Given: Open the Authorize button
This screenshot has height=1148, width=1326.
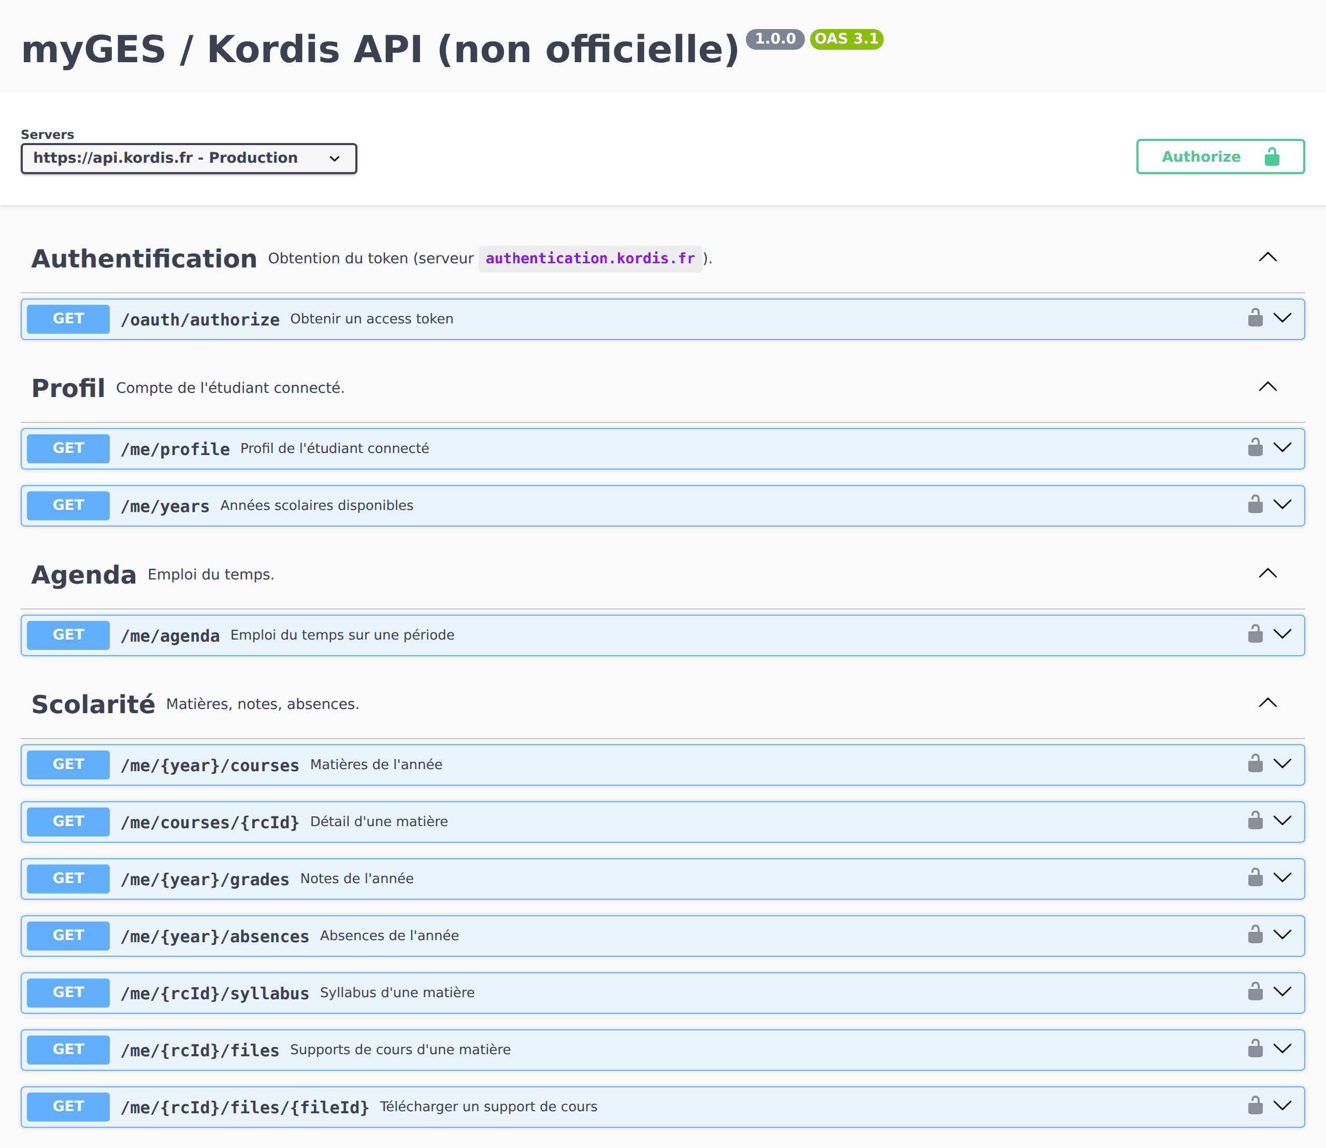Looking at the screenshot, I should pyautogui.click(x=1220, y=157).
